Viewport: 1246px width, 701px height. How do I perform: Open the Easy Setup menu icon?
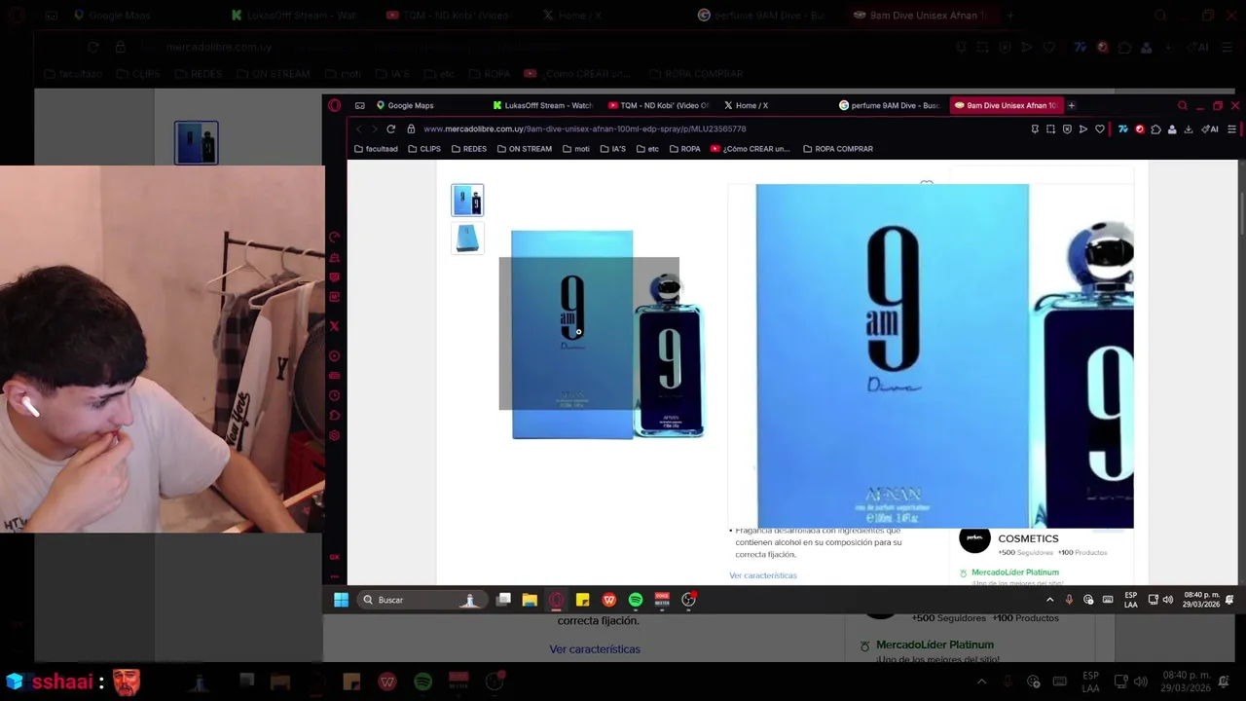point(1231,129)
